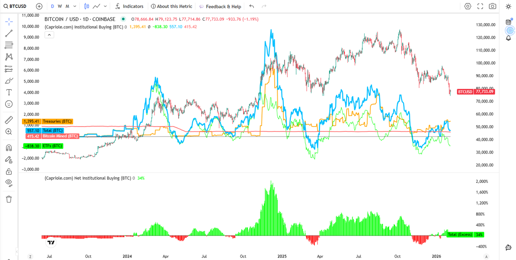The width and height of the screenshot is (516, 260).
Task: Click the 2024 time axis label
Action: [x=127, y=256]
